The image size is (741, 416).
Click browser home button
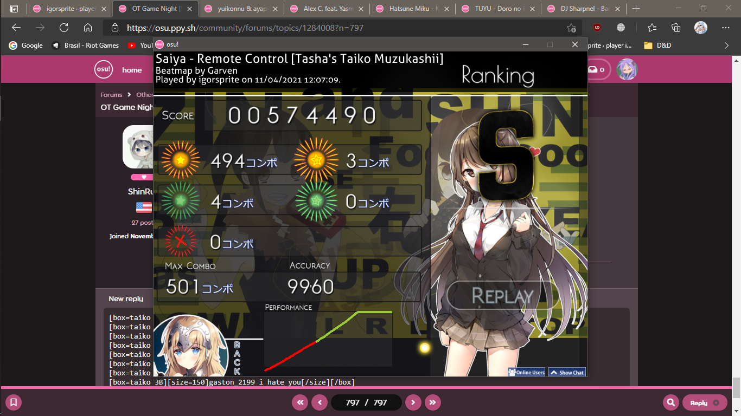[88, 28]
